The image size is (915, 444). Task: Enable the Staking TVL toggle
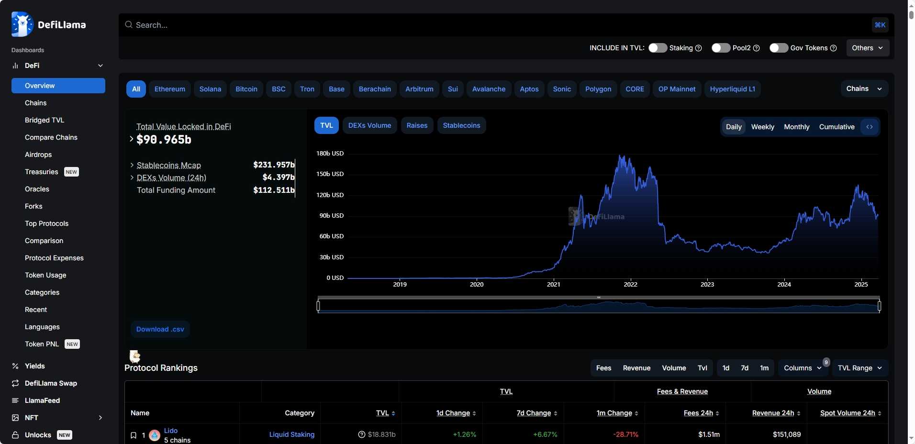[658, 48]
